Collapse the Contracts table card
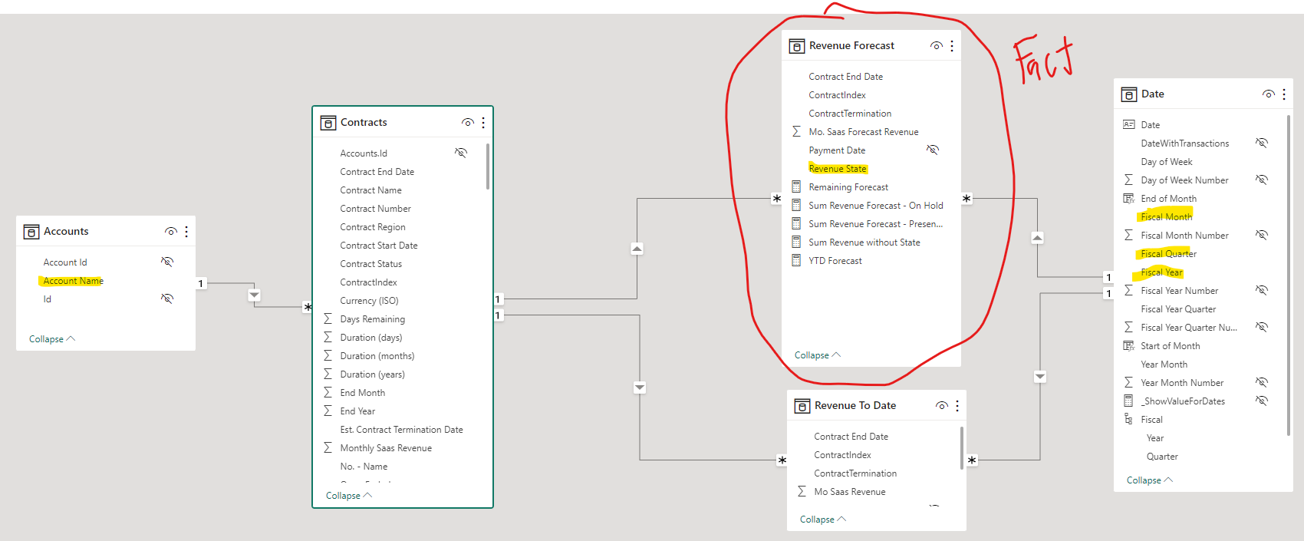This screenshot has height=541, width=1304. click(349, 495)
